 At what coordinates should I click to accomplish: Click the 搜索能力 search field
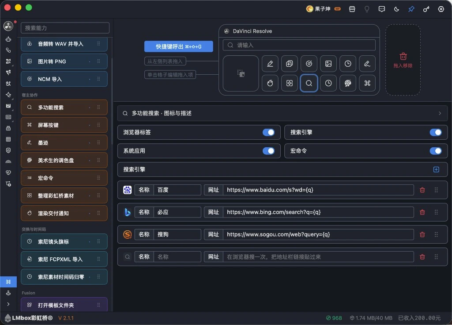click(65, 28)
